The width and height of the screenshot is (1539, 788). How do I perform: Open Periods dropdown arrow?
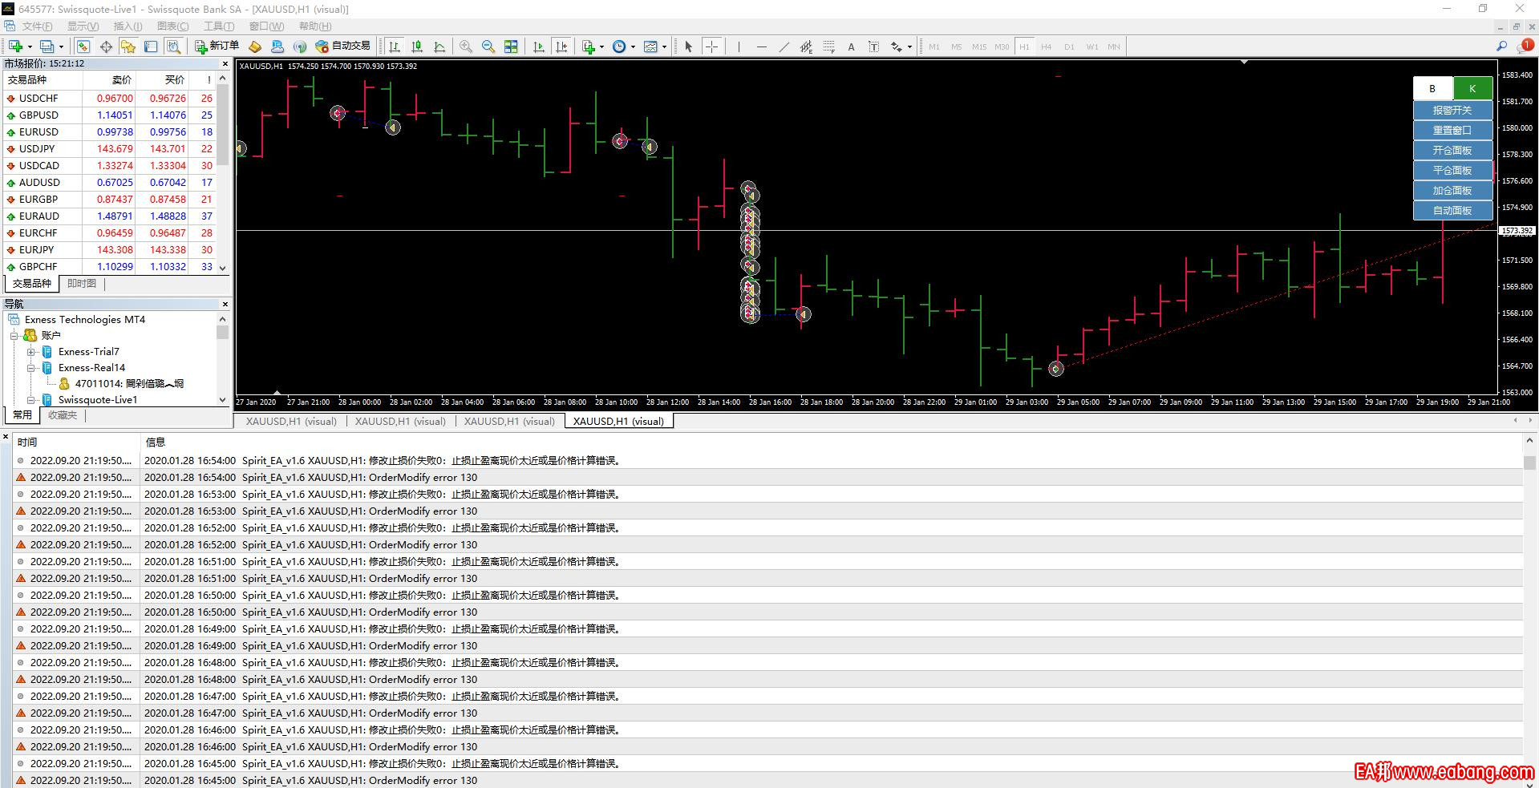pyautogui.click(x=633, y=46)
